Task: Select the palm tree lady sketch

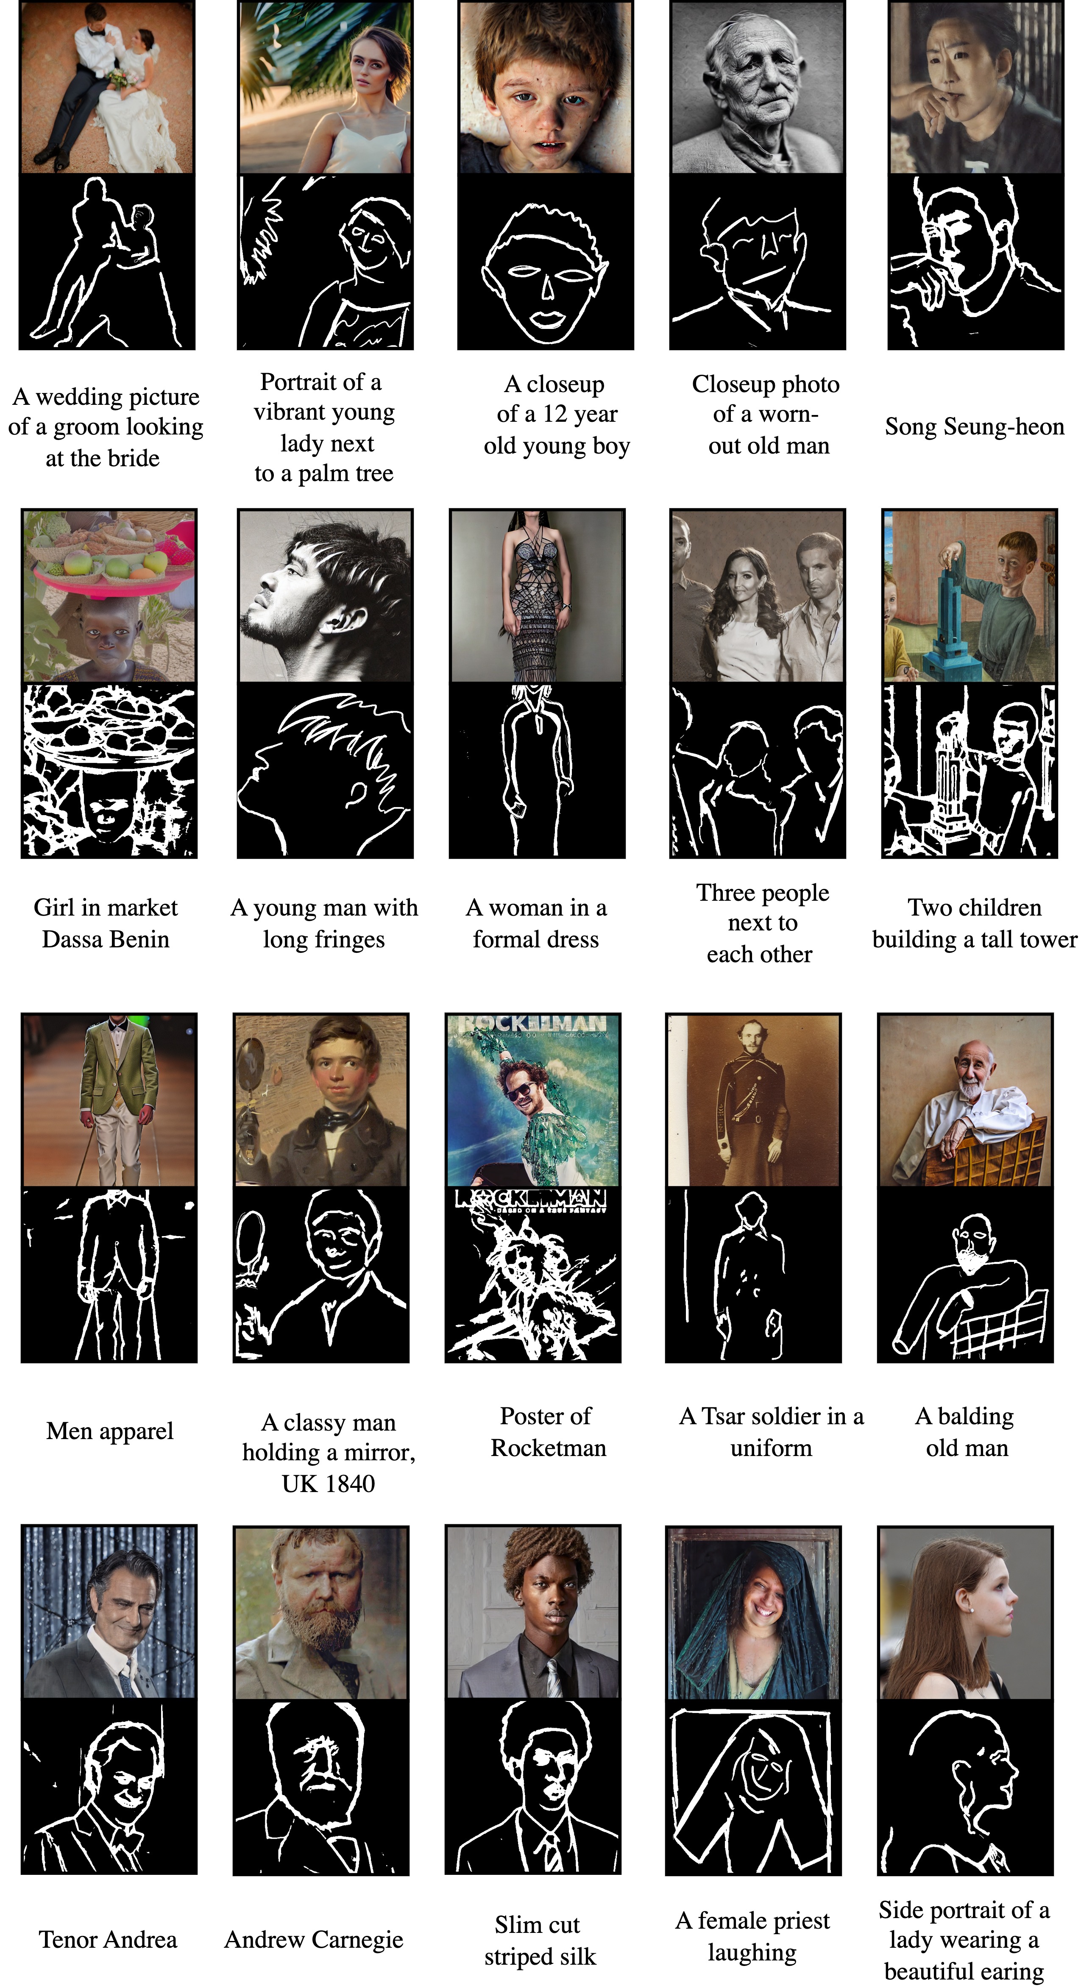Action: coord(325,262)
